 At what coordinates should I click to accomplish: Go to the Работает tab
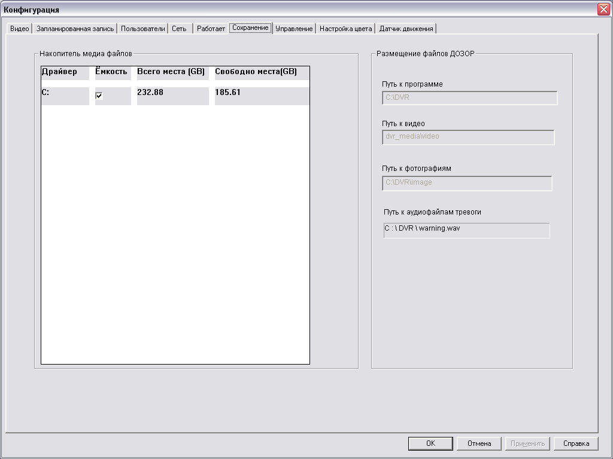211,29
